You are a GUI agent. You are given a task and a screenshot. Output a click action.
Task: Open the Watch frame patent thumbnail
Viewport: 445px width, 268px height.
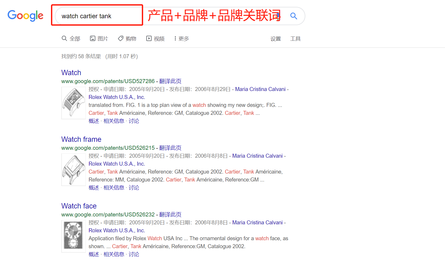(x=73, y=170)
